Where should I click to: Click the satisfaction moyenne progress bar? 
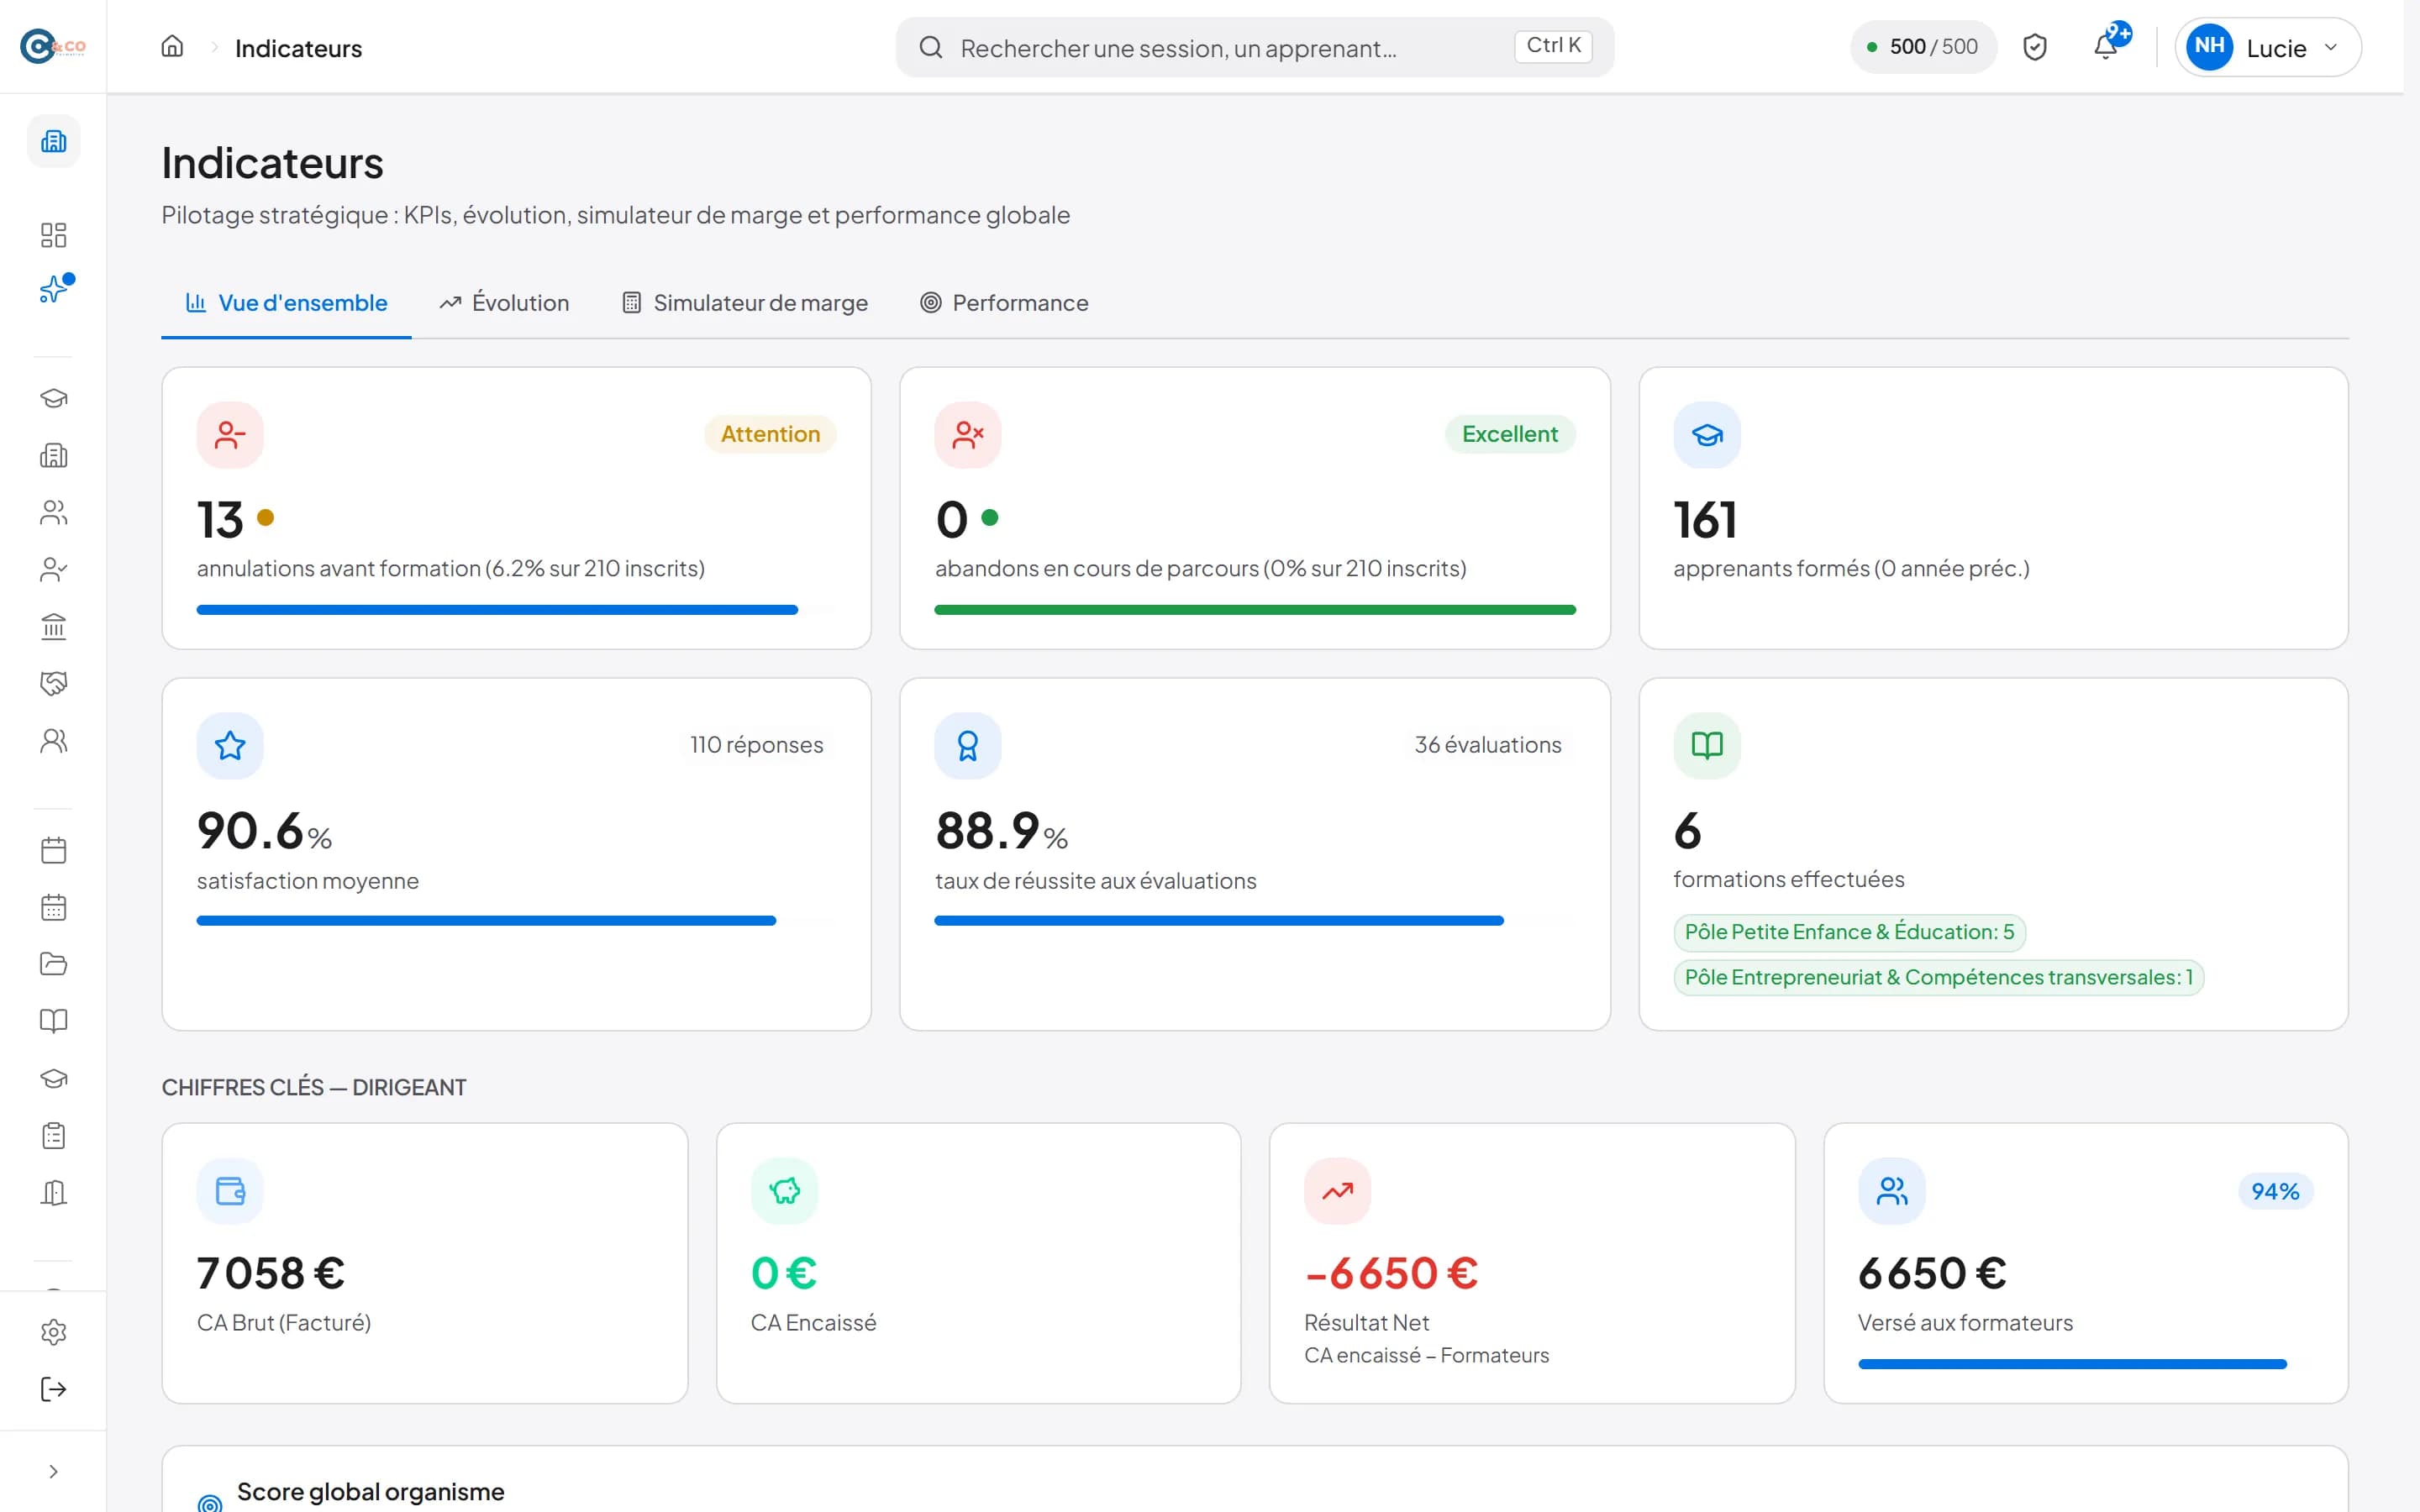pos(515,921)
